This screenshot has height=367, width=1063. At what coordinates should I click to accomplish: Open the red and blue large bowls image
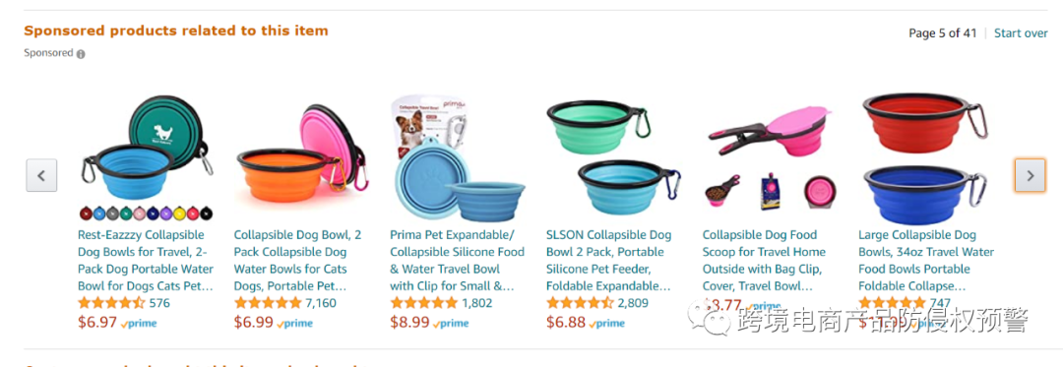tap(925, 157)
